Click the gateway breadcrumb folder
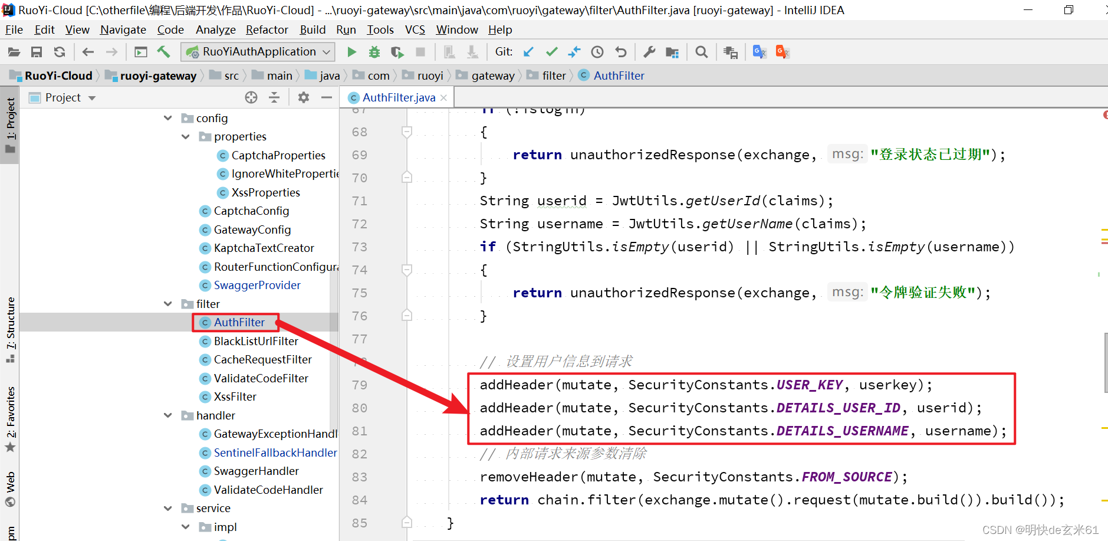Viewport: 1108px width, 541px height. click(x=485, y=76)
